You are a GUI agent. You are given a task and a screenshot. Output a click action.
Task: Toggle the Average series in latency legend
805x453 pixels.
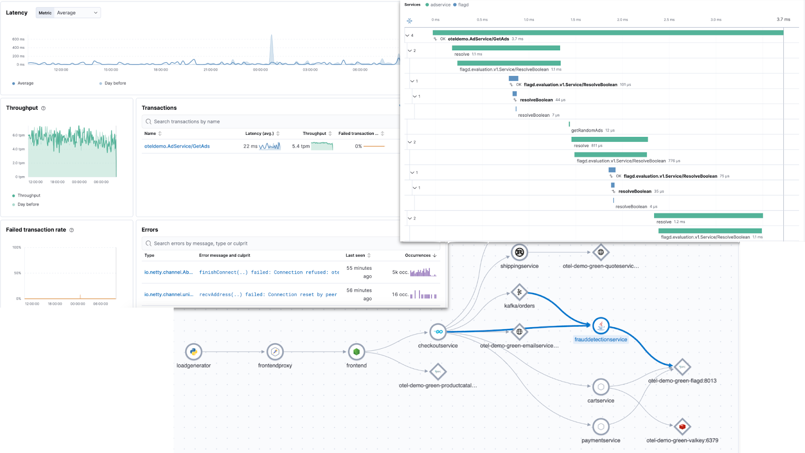[25, 84]
